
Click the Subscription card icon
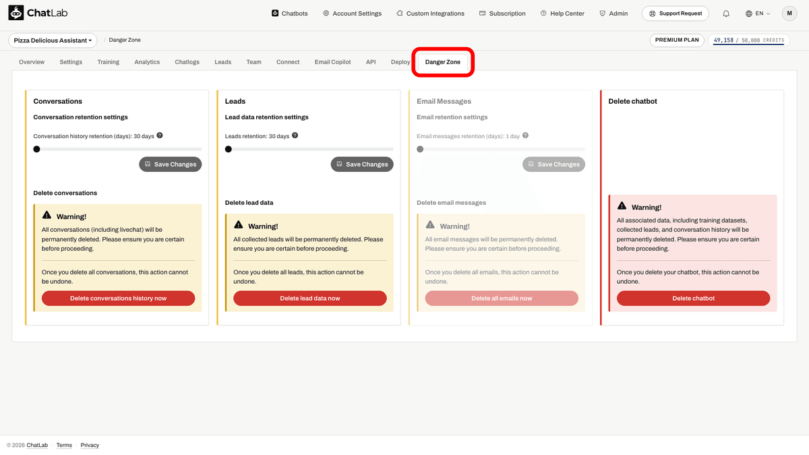[x=483, y=13]
